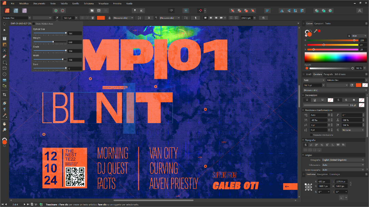Open the Ortografia language dropdown
This screenshot has width=369, height=207.
(343, 160)
